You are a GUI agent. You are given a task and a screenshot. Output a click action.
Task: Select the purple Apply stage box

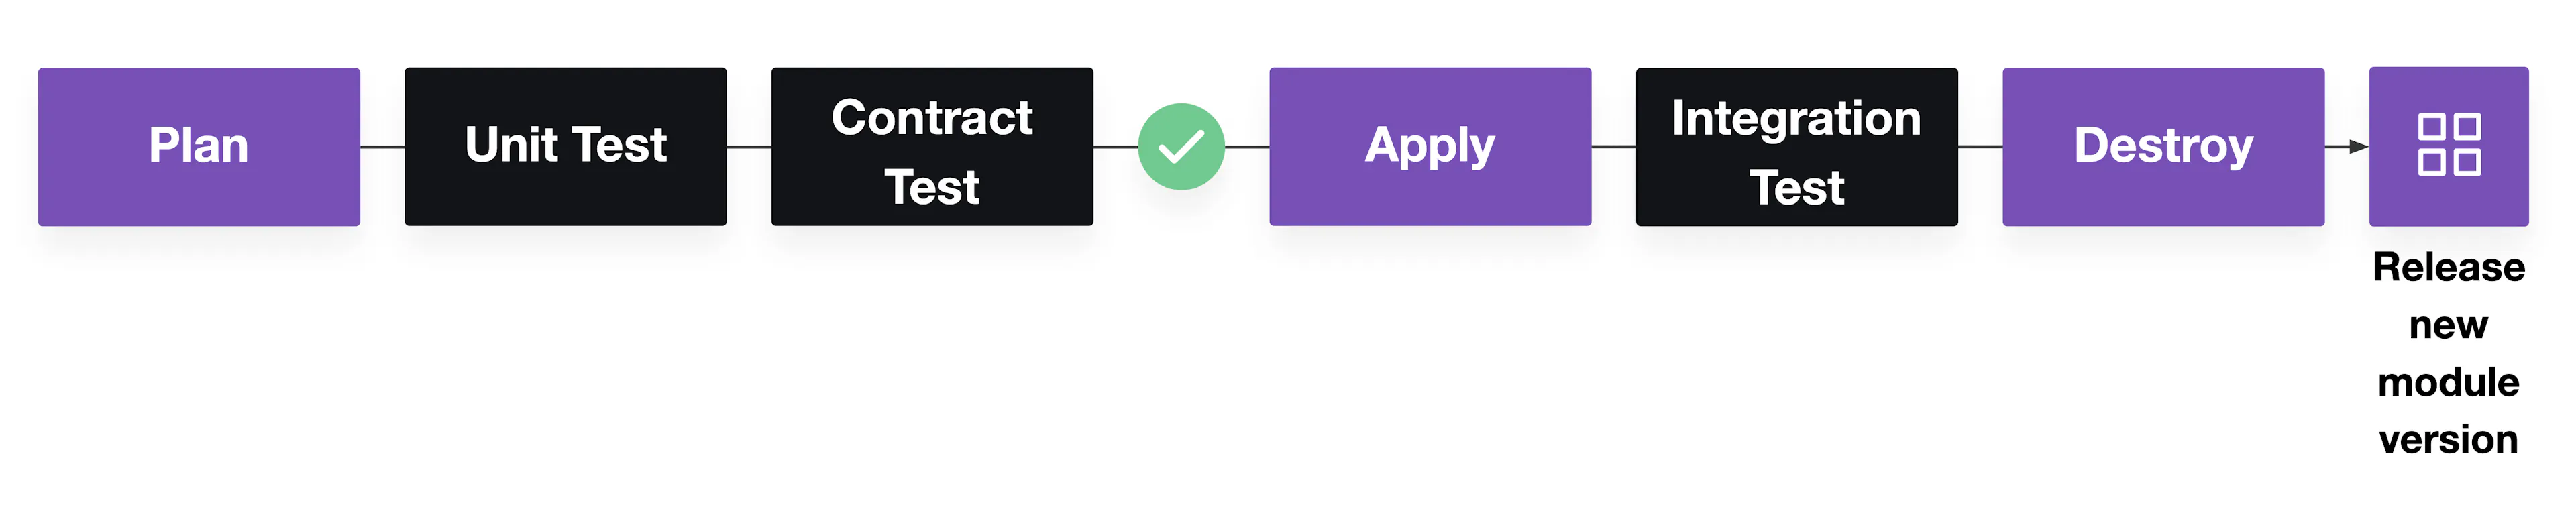pyautogui.click(x=1430, y=147)
